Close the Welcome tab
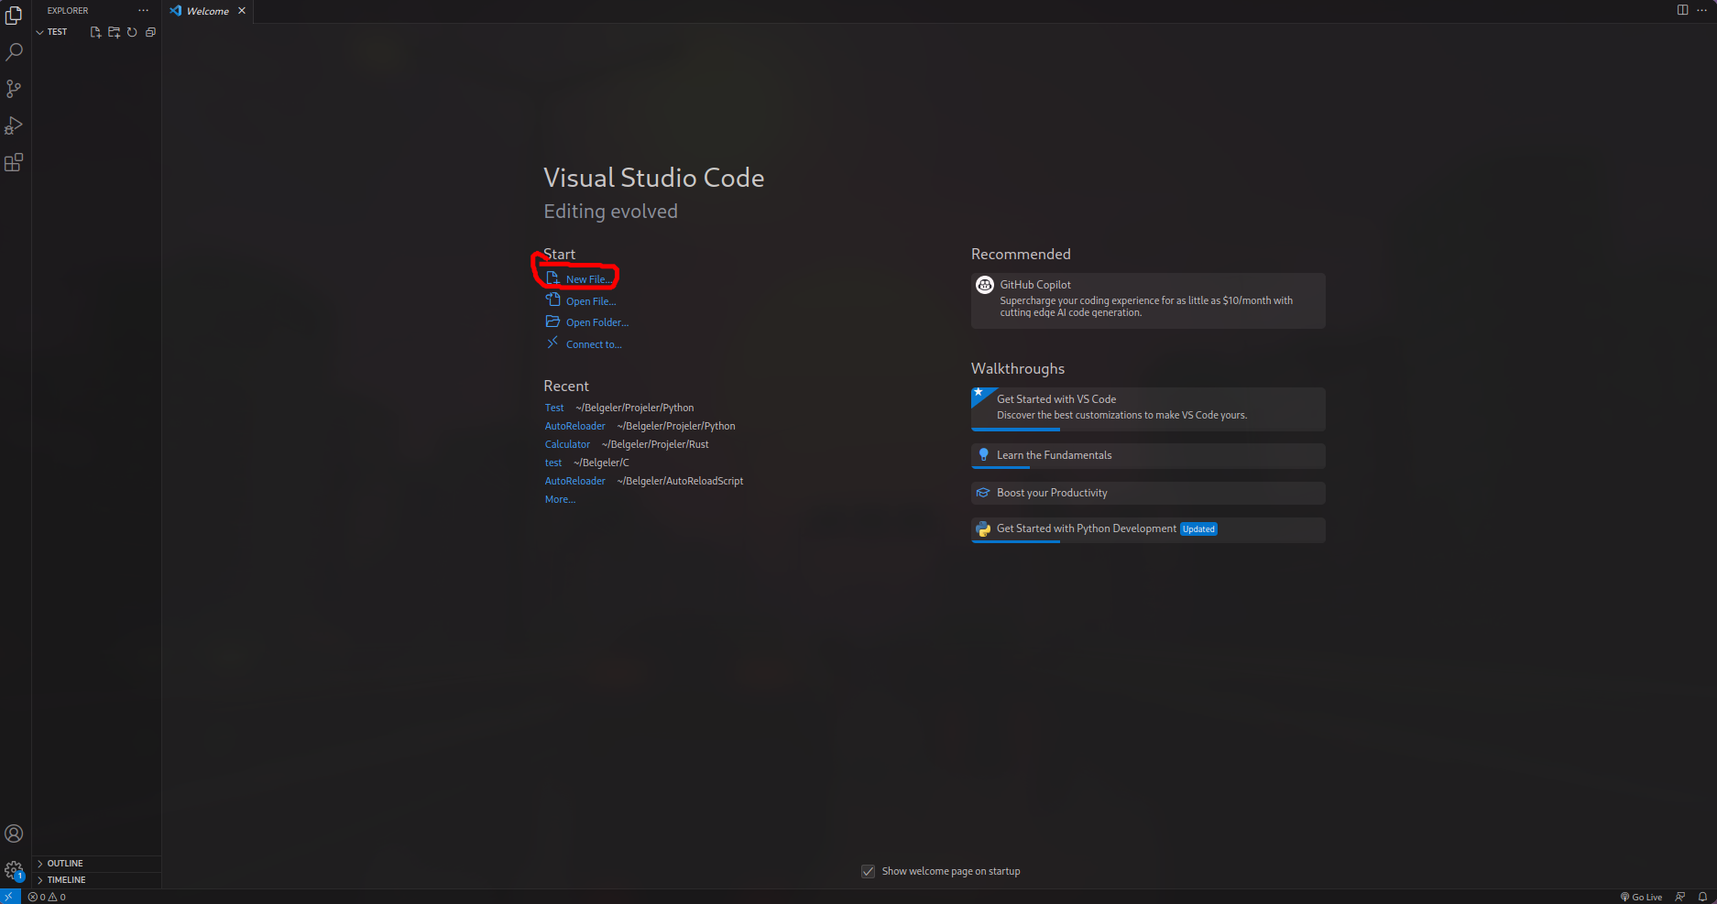 [242, 11]
